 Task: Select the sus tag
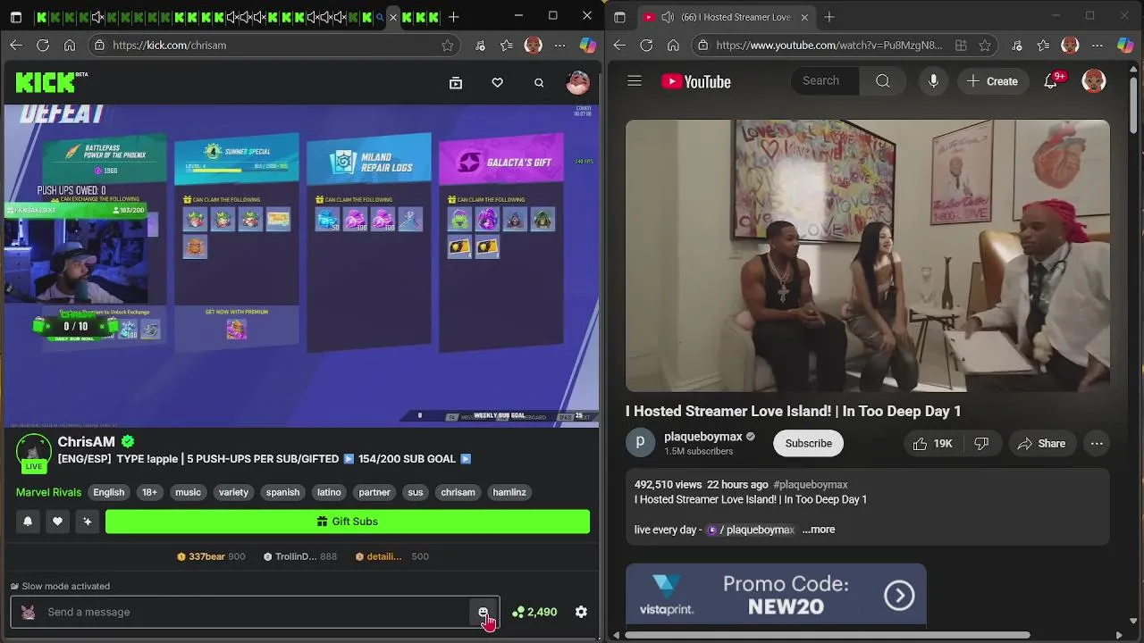click(416, 492)
